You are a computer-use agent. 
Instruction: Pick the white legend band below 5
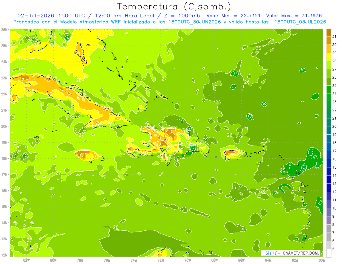329,253
